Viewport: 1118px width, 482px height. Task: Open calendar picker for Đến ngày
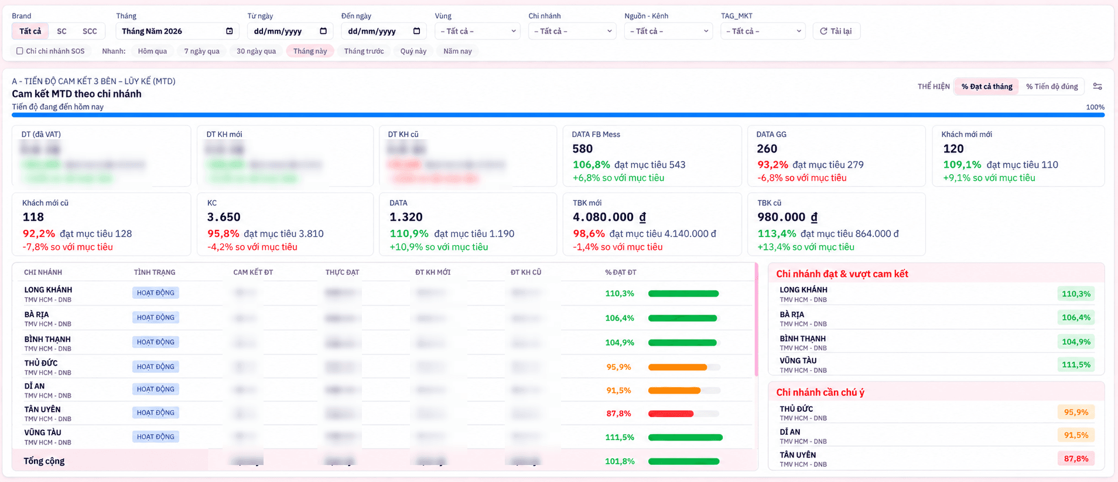coord(416,31)
